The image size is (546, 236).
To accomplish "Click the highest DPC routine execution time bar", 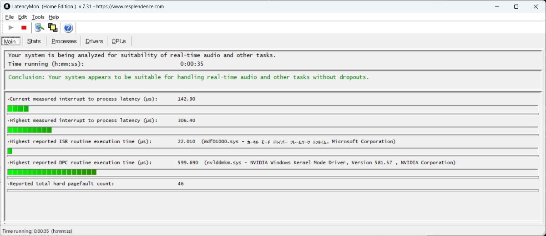I will pyautogui.click(x=52, y=172).
